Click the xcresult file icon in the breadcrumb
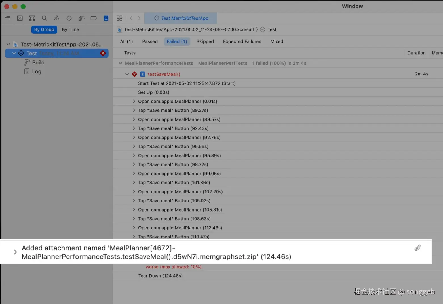Image resolution: width=443 pixels, height=304 pixels. (119, 29)
